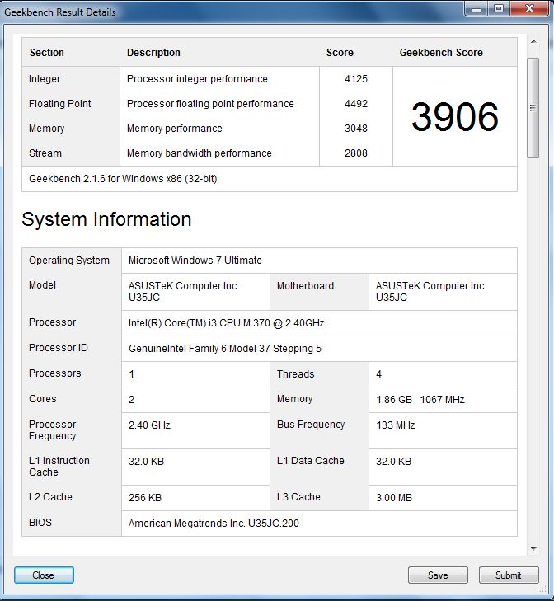
Task: Click the Memory score 3048
Action: click(356, 129)
